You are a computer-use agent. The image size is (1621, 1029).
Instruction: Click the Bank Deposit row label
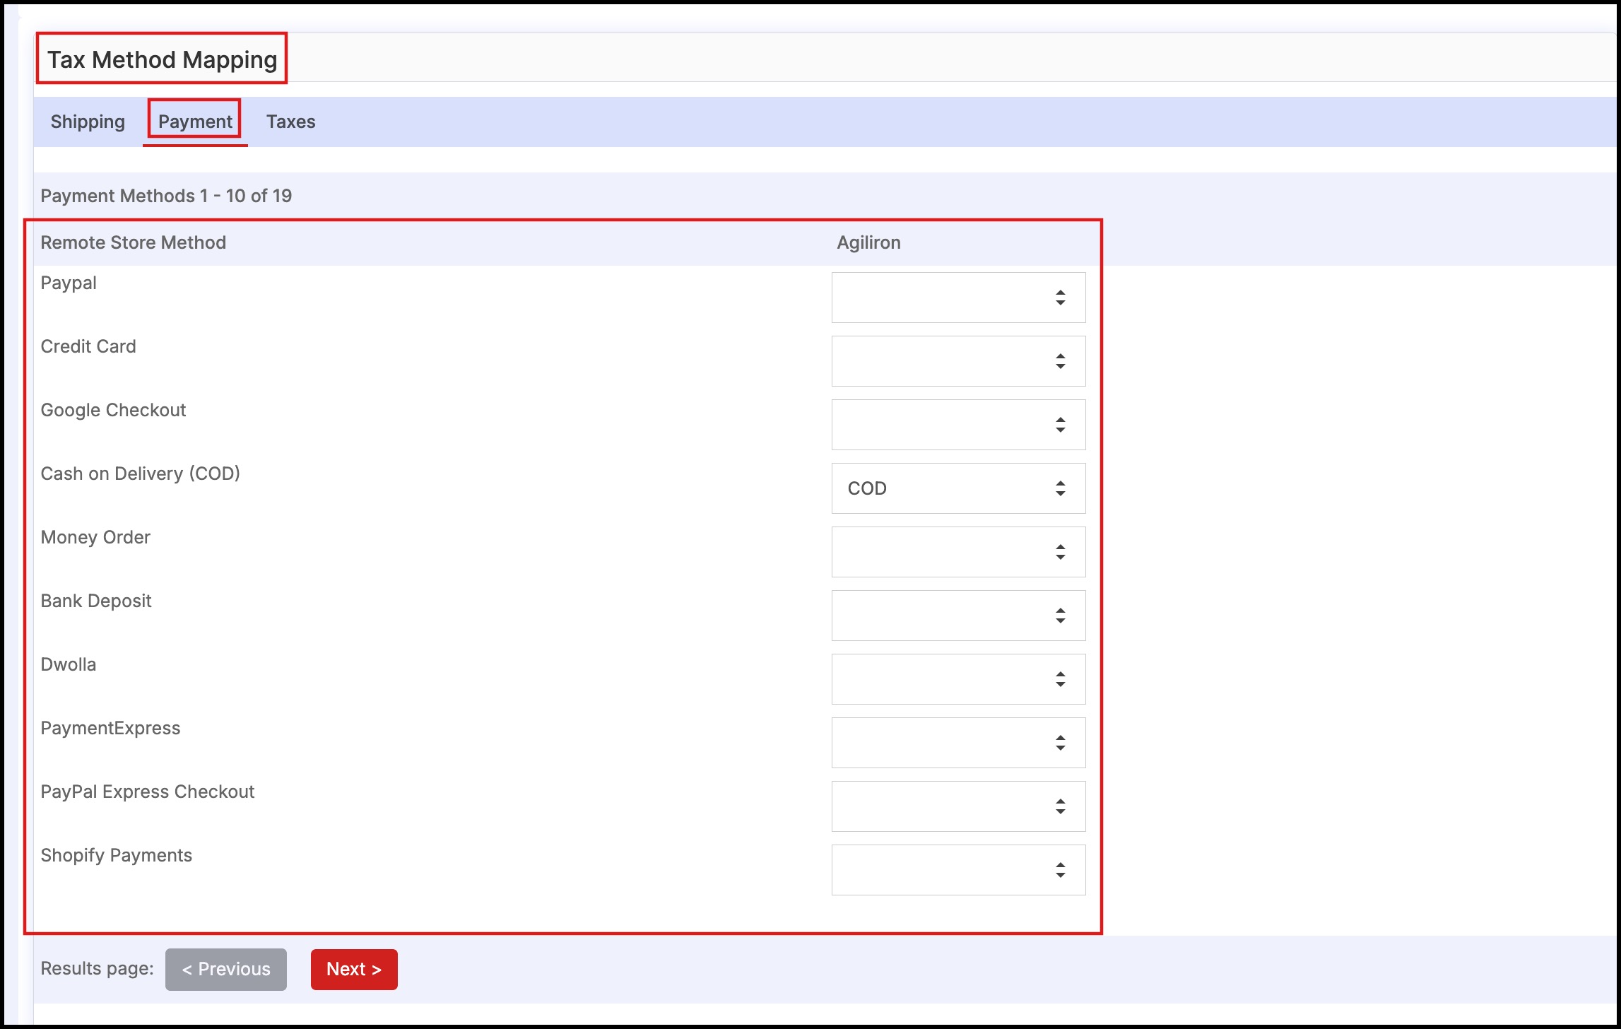(x=96, y=601)
